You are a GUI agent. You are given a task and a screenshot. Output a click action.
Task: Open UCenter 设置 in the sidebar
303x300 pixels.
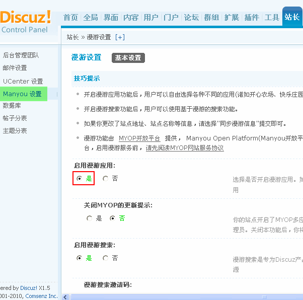coord(23,81)
